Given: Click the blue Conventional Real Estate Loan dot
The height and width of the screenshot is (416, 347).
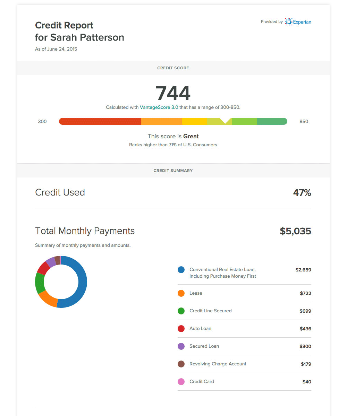Looking at the screenshot, I should coord(181,270).
